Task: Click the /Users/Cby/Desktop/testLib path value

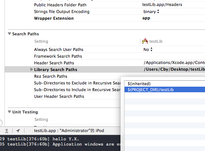Action: [x=174, y=69]
